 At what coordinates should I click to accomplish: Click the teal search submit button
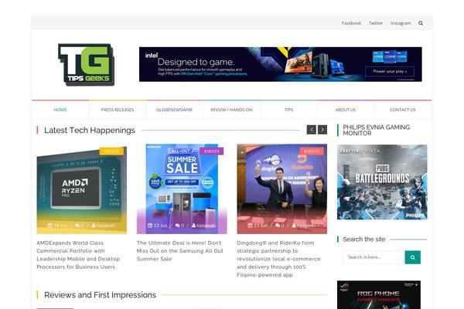point(412,257)
